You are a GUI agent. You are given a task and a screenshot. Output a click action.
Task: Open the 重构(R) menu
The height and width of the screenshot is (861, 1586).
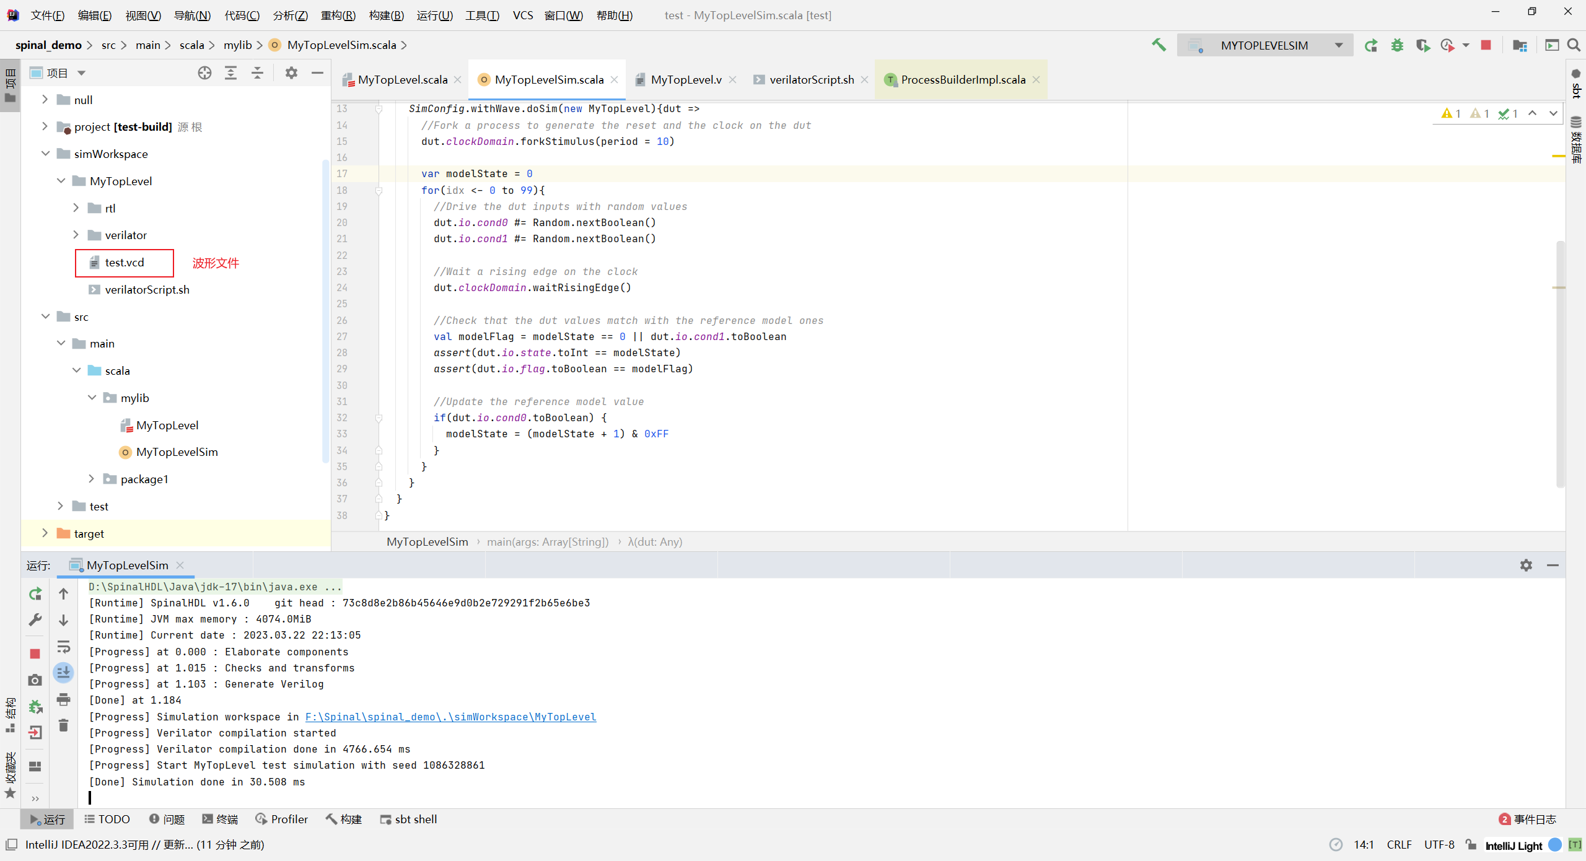point(338,15)
